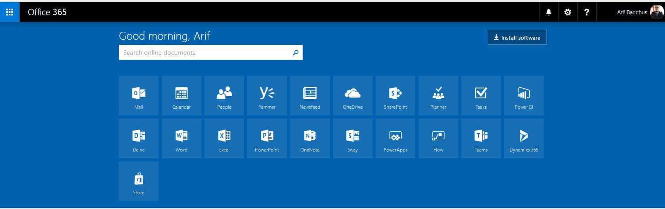
Task: Open the Newsfeed tile
Action: [310, 96]
